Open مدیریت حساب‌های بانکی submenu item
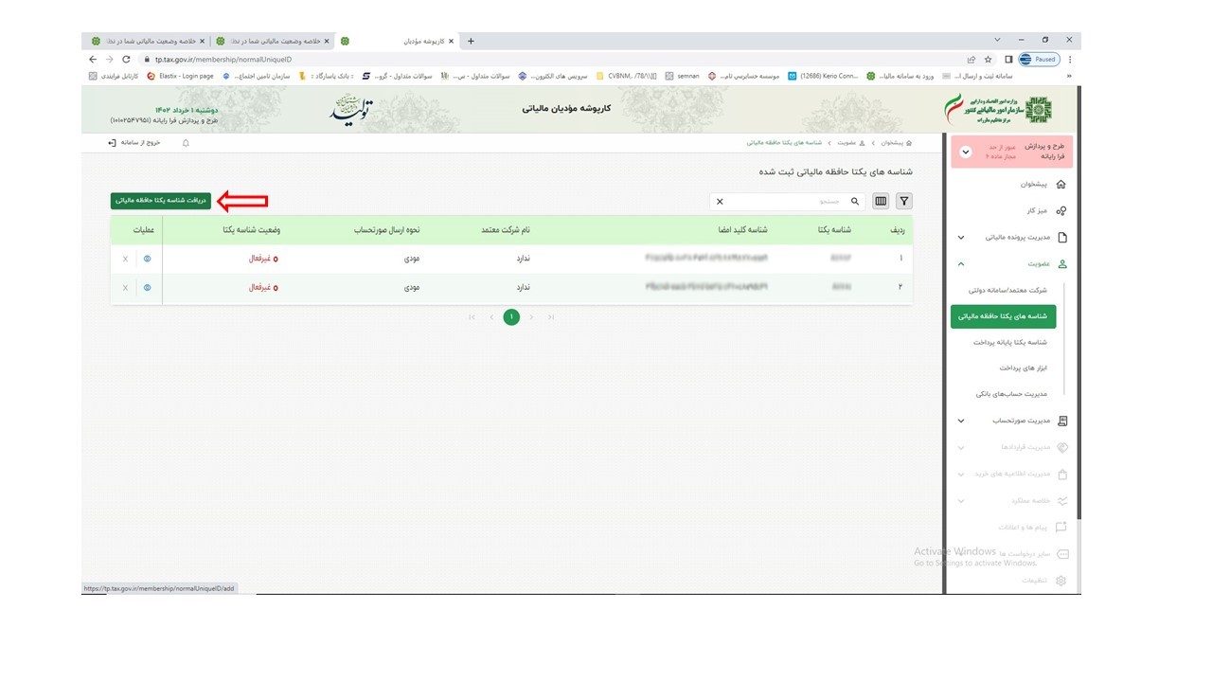This screenshot has width=1212, height=682. tap(1011, 393)
